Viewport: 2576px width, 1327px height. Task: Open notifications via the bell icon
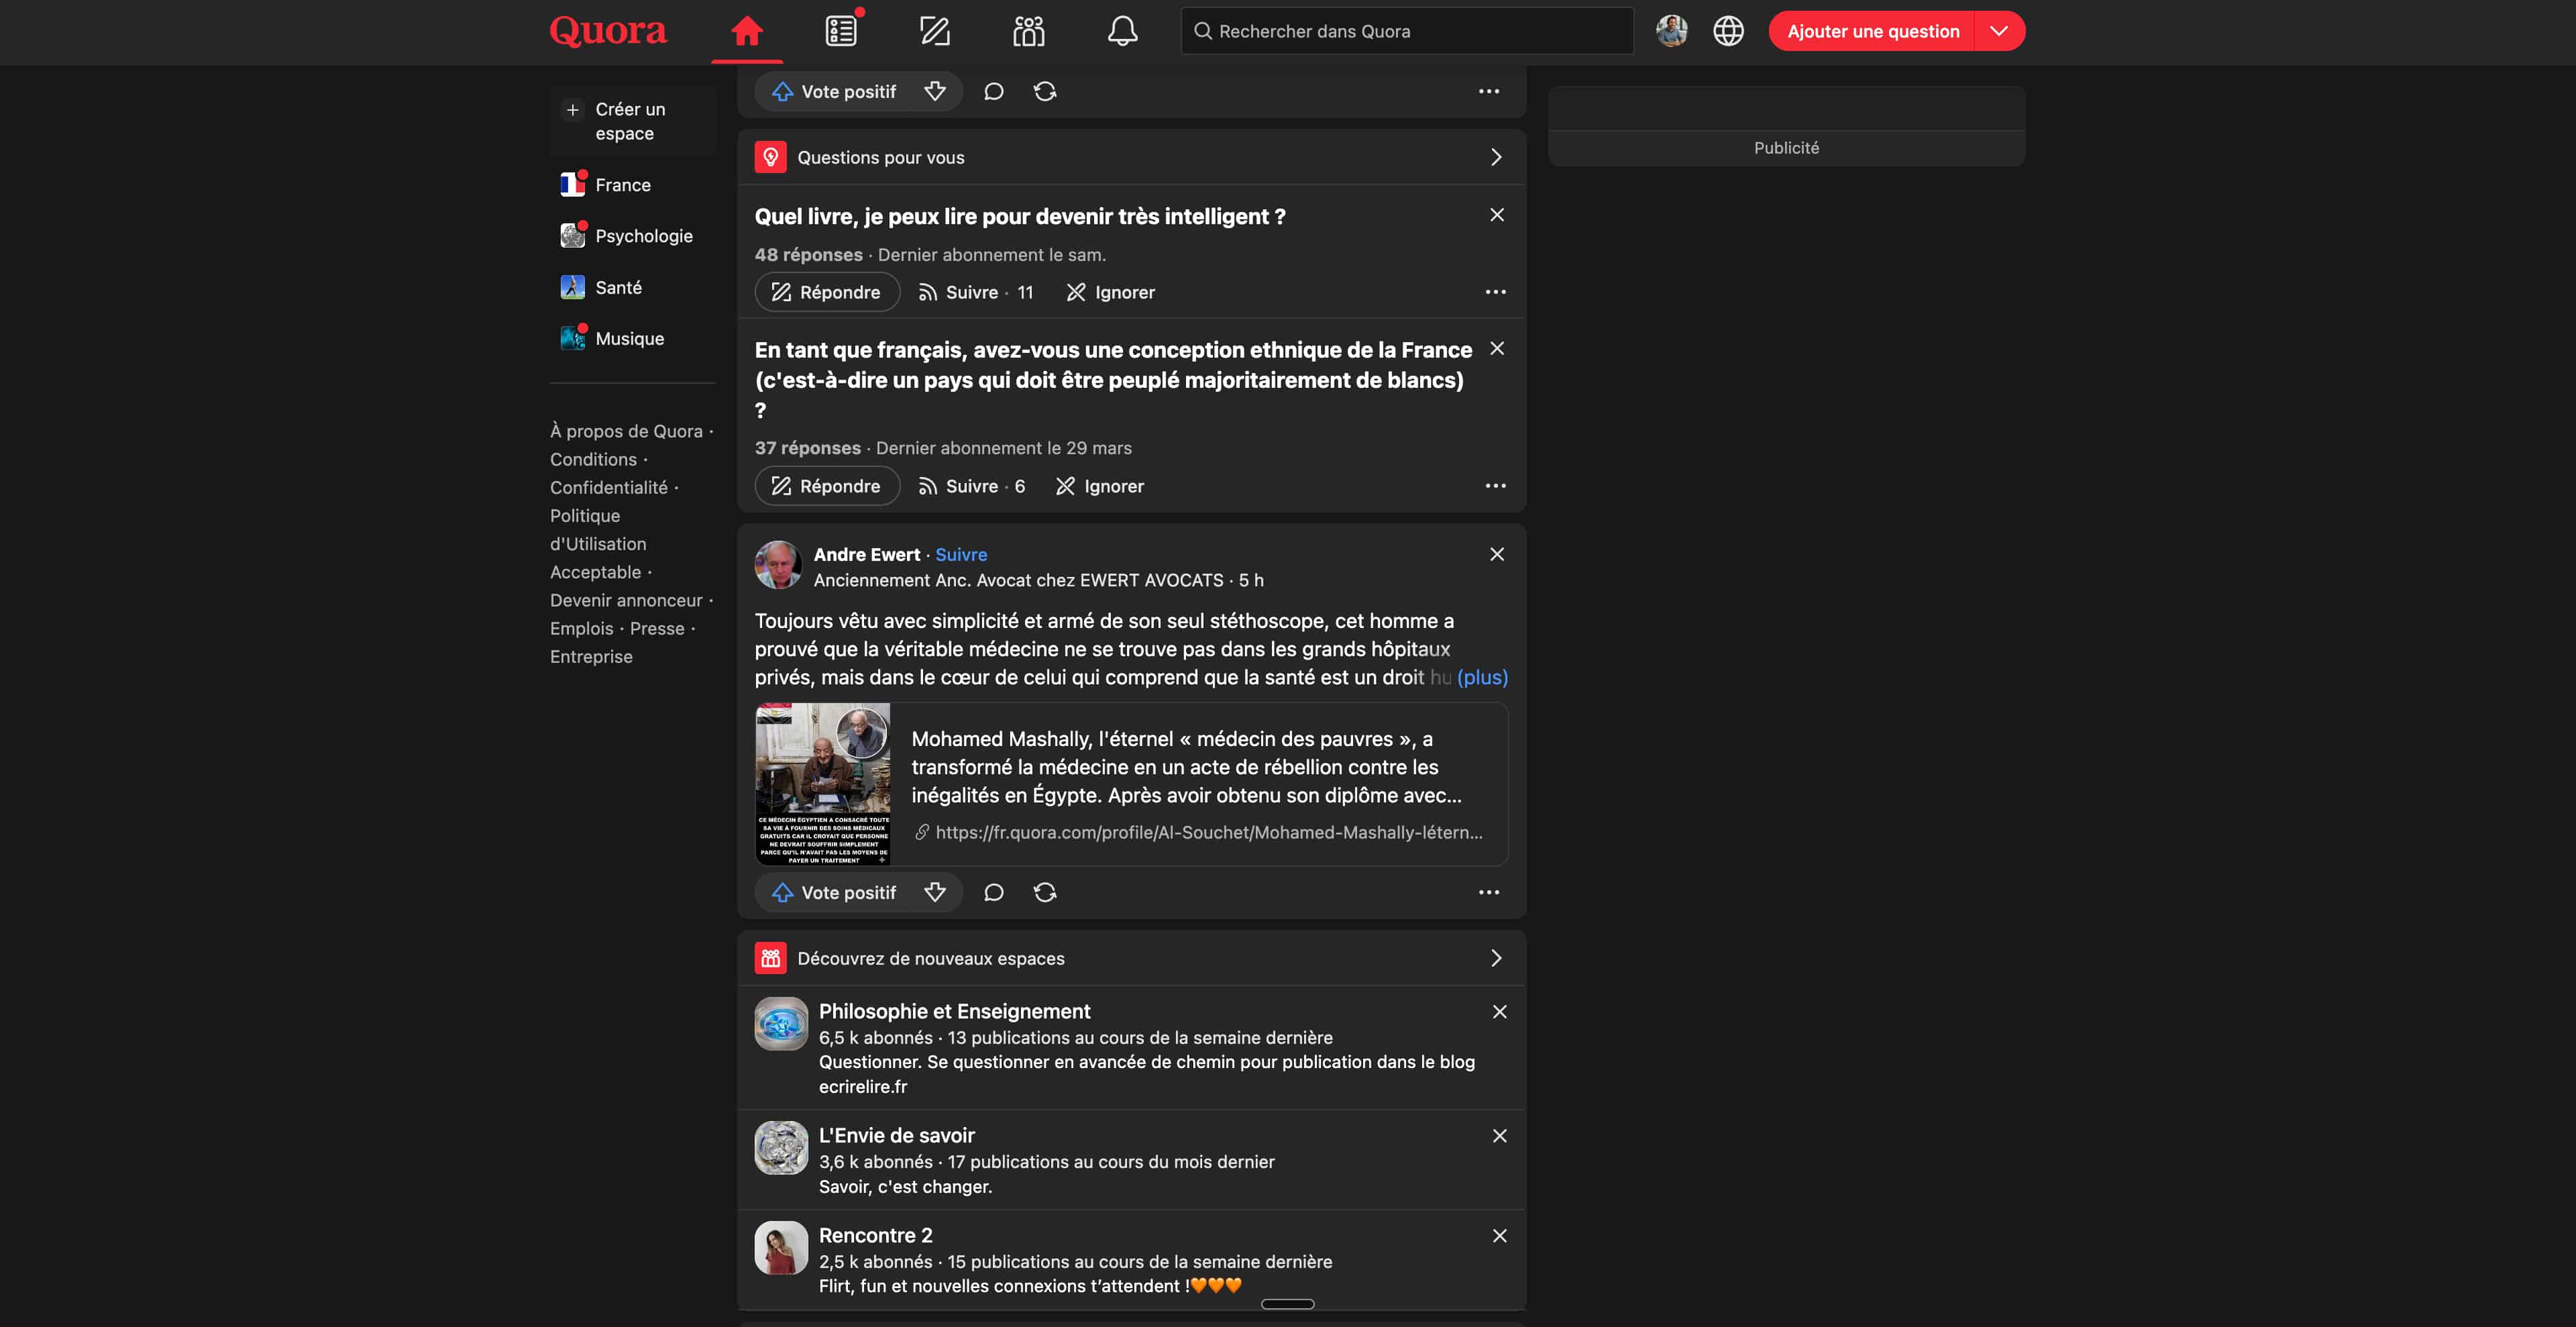pos(1122,31)
